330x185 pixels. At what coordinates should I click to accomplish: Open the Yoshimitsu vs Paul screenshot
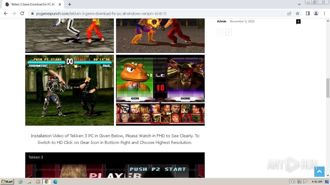click(x=70, y=90)
